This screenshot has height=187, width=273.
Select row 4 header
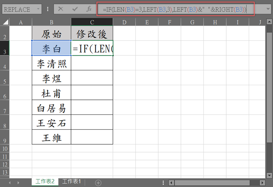[5, 63]
